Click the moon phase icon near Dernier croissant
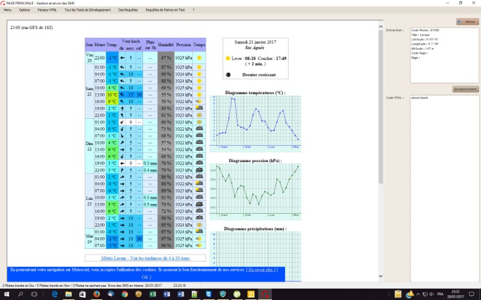Viewport: 481px width, 300px height. [x=228, y=74]
